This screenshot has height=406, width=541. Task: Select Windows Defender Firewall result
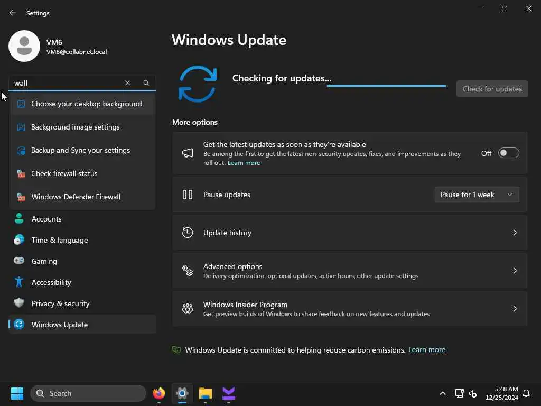(x=82, y=197)
